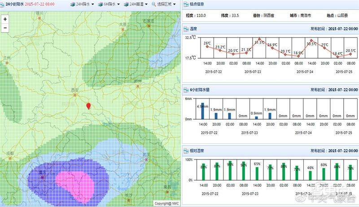Click the Copyright NMC link
Viewport: 359px width, 207px height.
(x=166, y=203)
